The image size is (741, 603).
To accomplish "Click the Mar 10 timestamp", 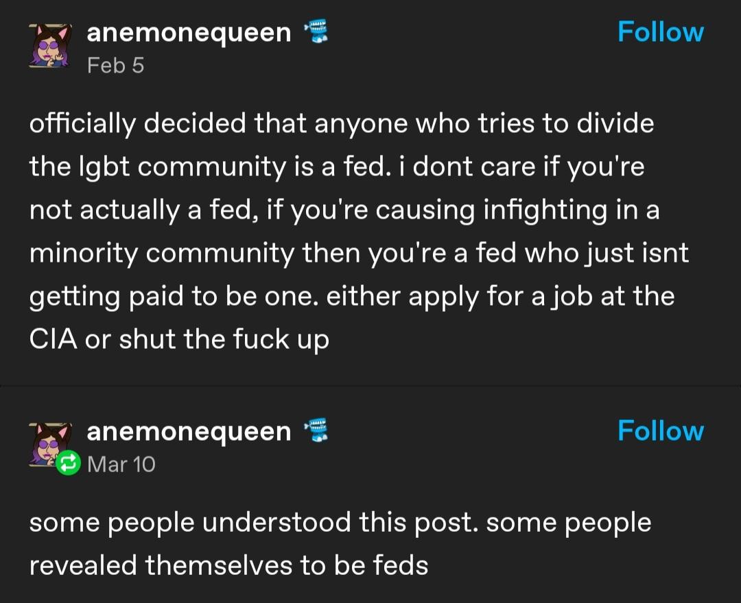I will 121,464.
